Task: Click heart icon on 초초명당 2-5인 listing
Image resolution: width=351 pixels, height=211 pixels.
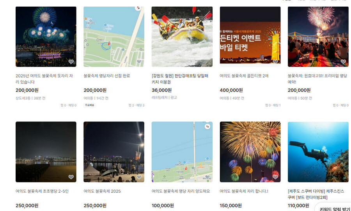Action: [71, 177]
